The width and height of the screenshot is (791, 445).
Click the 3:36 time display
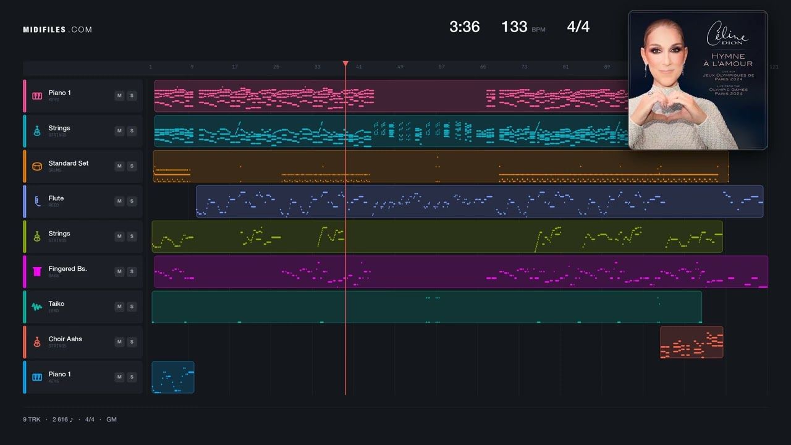(x=465, y=27)
